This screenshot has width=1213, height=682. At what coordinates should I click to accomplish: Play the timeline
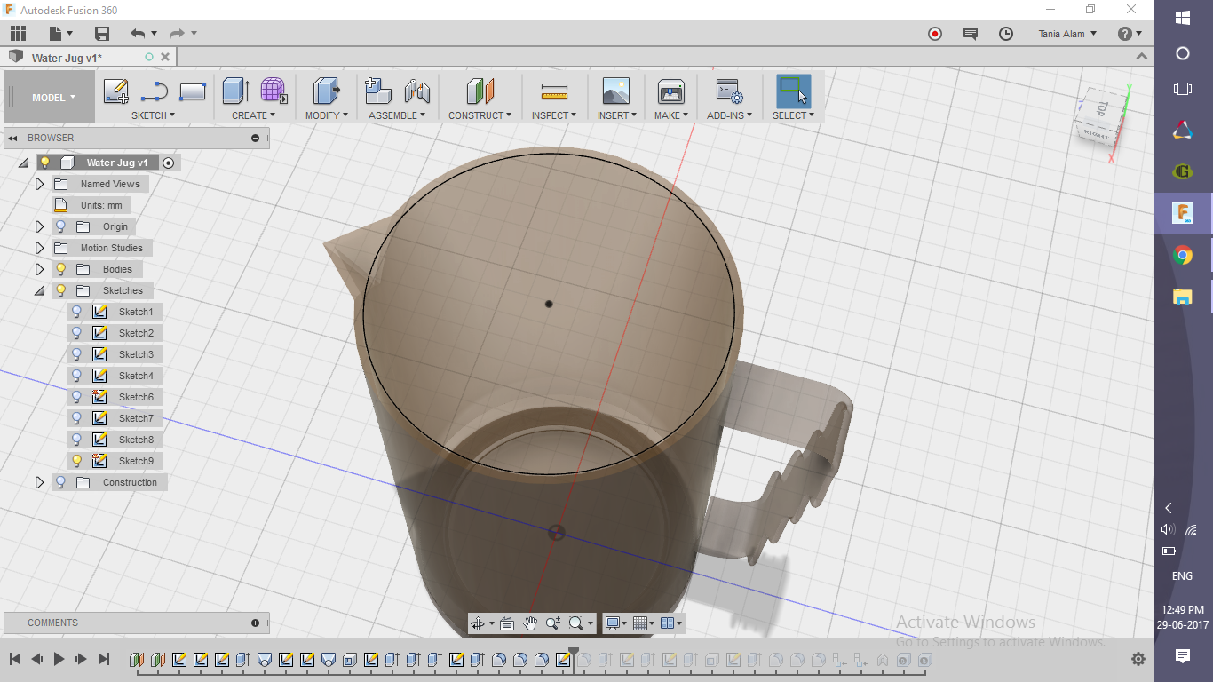click(x=59, y=659)
